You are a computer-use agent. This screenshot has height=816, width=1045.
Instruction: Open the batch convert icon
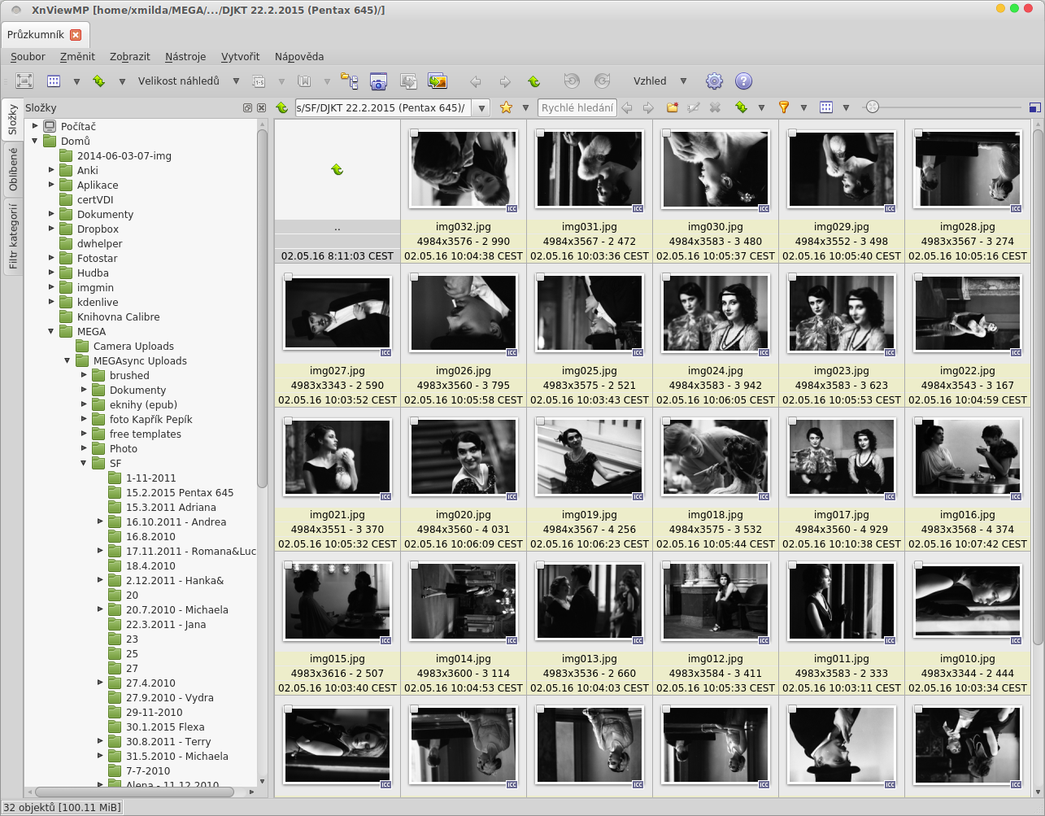click(x=408, y=81)
